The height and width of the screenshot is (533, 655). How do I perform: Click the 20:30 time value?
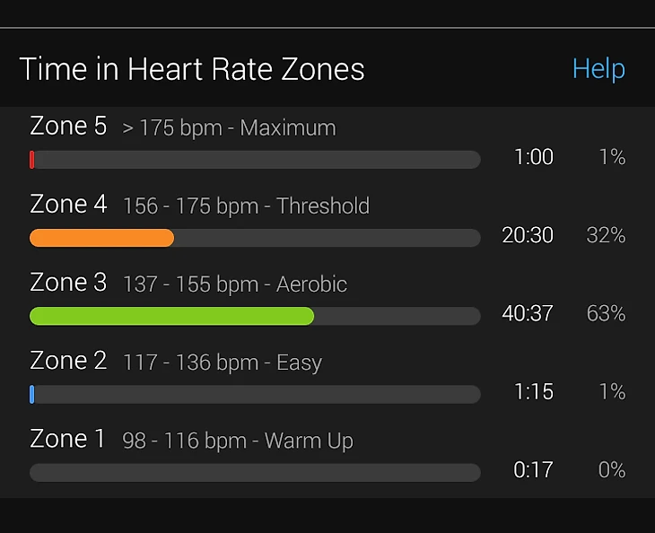528,235
